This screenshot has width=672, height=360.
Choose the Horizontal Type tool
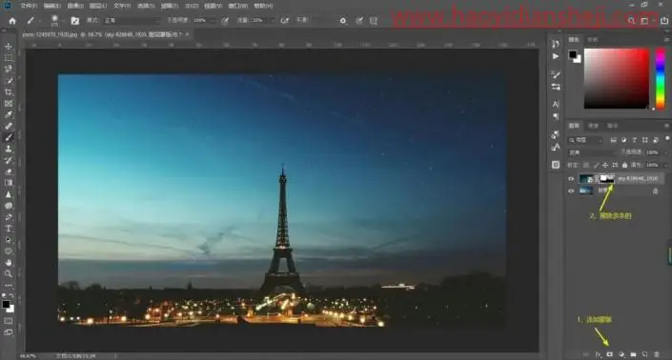click(x=9, y=229)
